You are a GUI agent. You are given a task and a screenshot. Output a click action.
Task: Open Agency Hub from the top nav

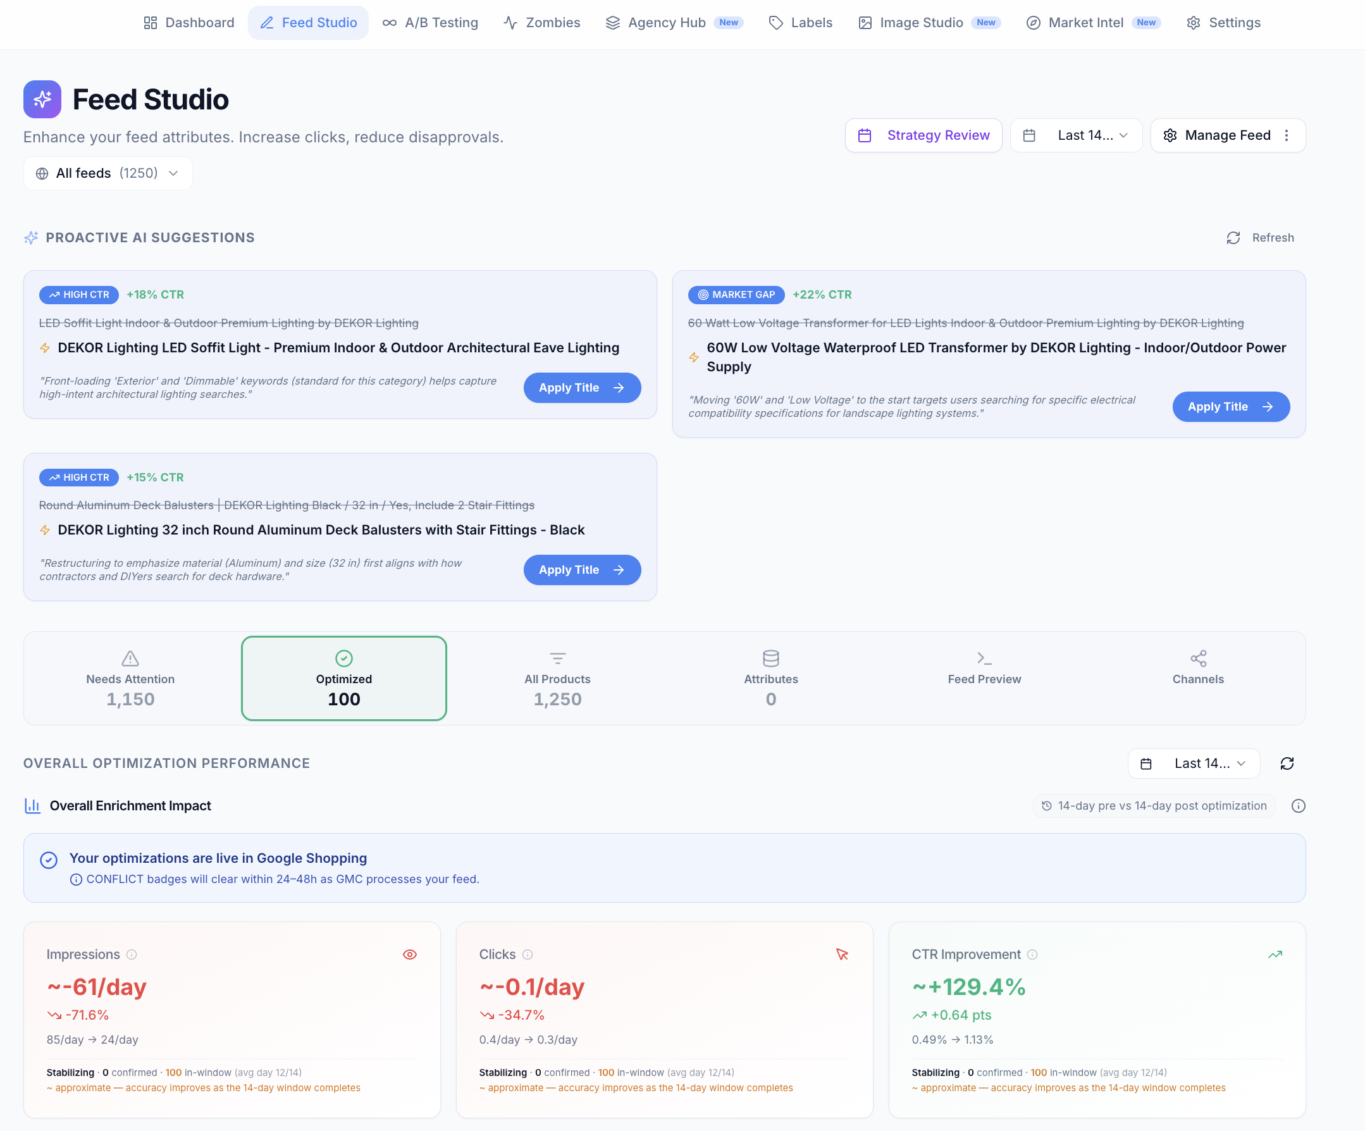(674, 23)
